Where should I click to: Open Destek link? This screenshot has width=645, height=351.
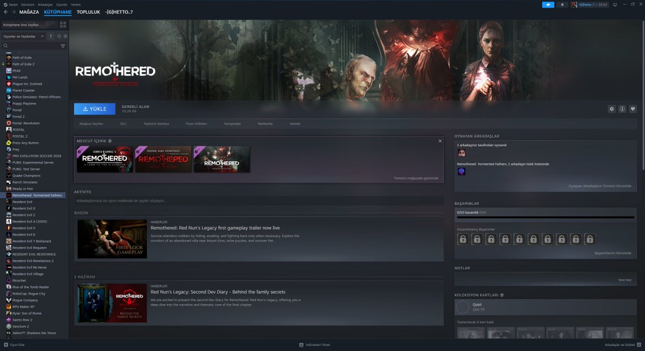(295, 124)
